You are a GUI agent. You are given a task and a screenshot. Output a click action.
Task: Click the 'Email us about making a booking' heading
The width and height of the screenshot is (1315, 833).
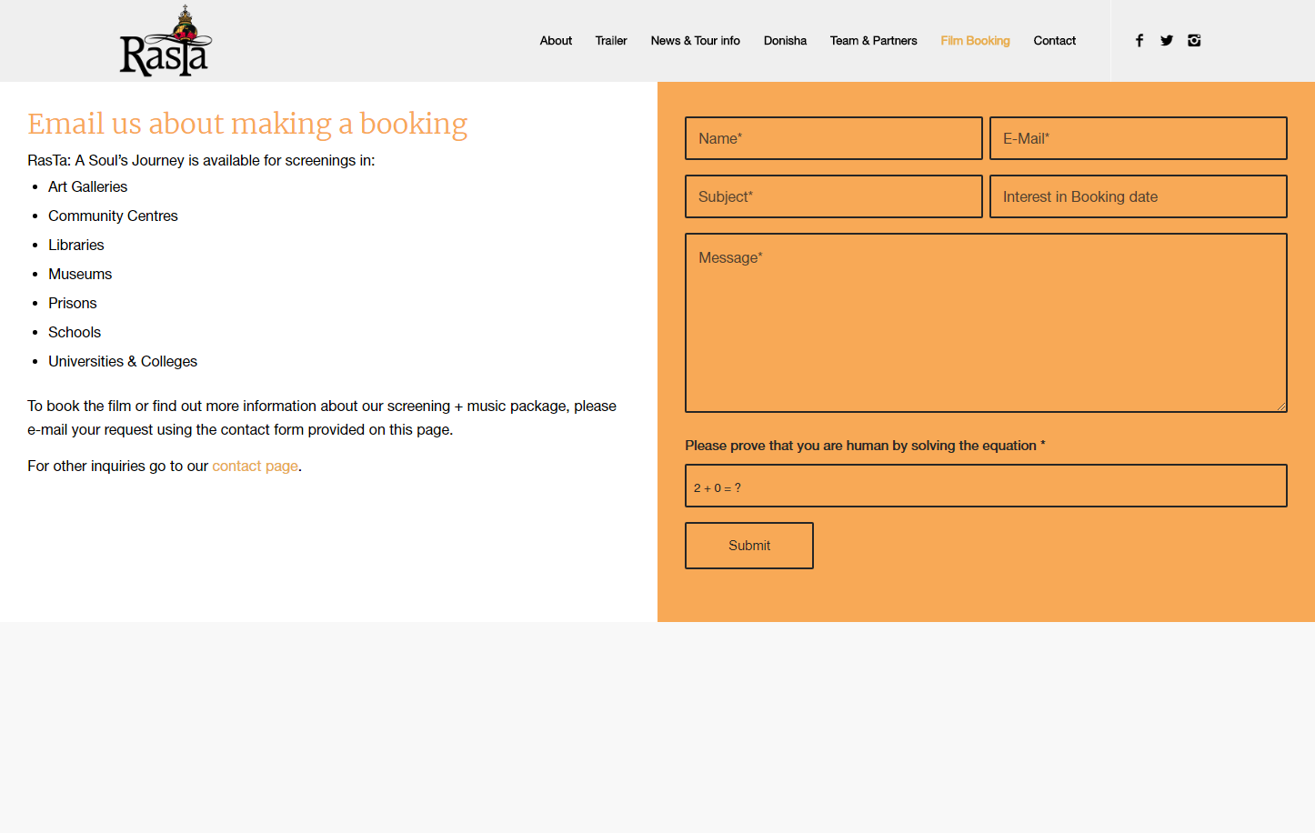click(247, 124)
